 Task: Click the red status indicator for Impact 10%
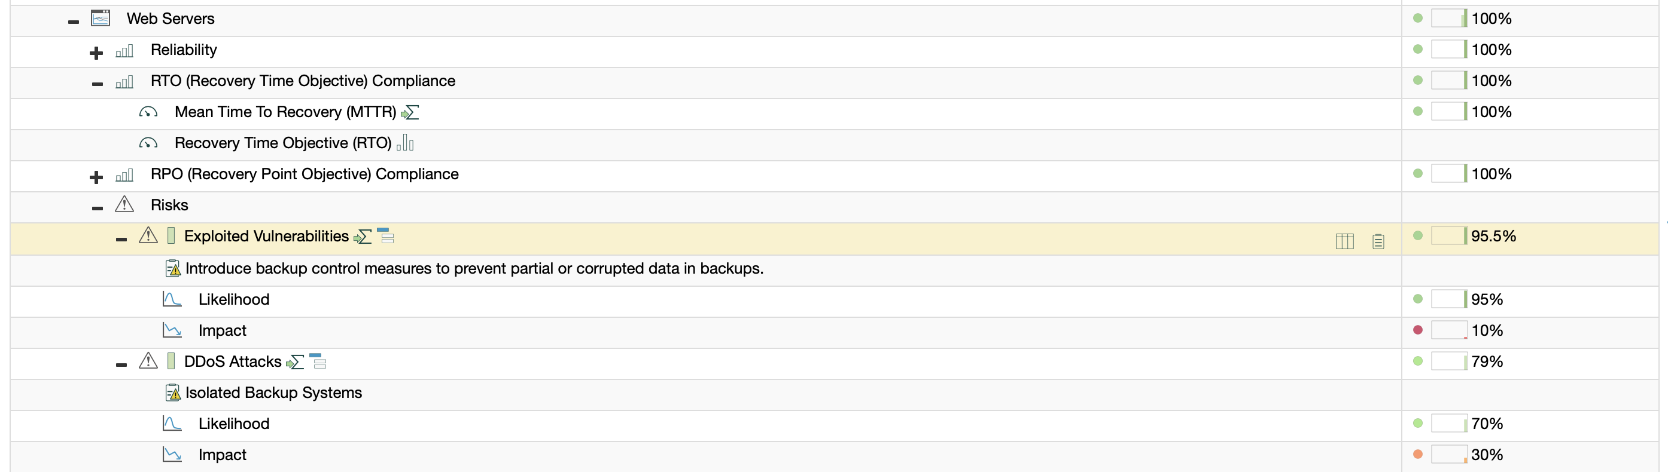click(x=1417, y=330)
